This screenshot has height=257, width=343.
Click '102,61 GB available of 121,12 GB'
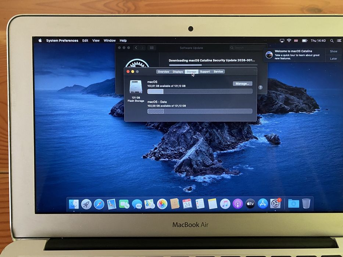[x=167, y=86]
